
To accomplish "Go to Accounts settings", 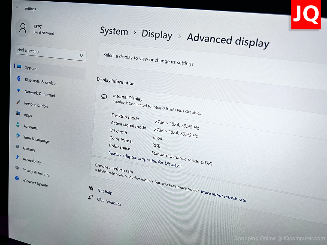I will [31, 127].
